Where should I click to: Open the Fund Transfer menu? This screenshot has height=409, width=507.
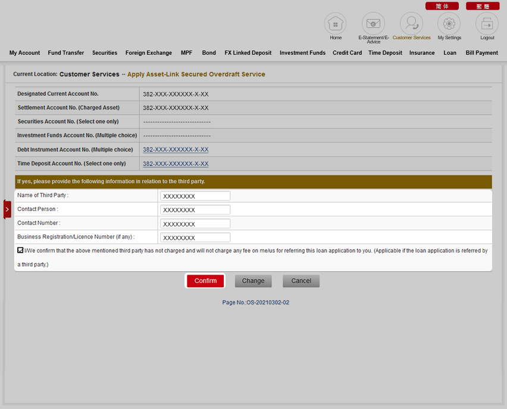(x=66, y=53)
